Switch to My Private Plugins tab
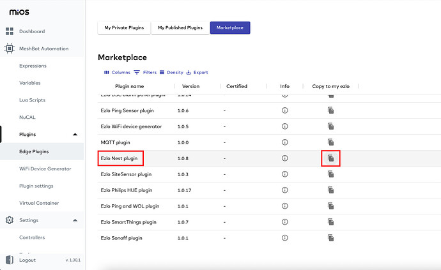 (124, 27)
